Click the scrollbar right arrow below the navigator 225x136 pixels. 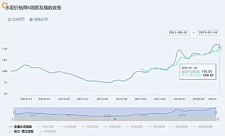(x=218, y=119)
